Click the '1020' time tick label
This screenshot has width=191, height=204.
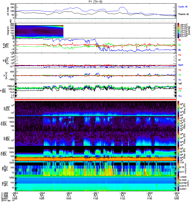click(42, 199)
